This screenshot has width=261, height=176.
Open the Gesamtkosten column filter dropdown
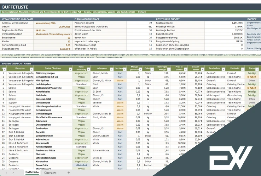tap(203, 69)
